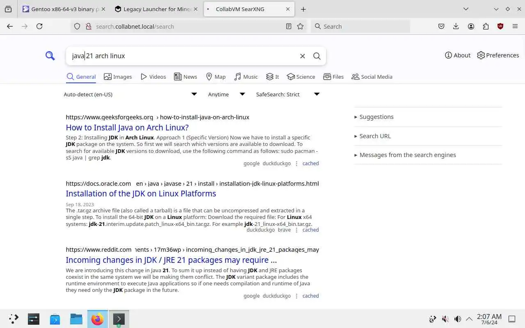The image size is (525, 328).
Task: Switch to Gentoo x86-64-v3 binary tab
Action: coord(64,9)
